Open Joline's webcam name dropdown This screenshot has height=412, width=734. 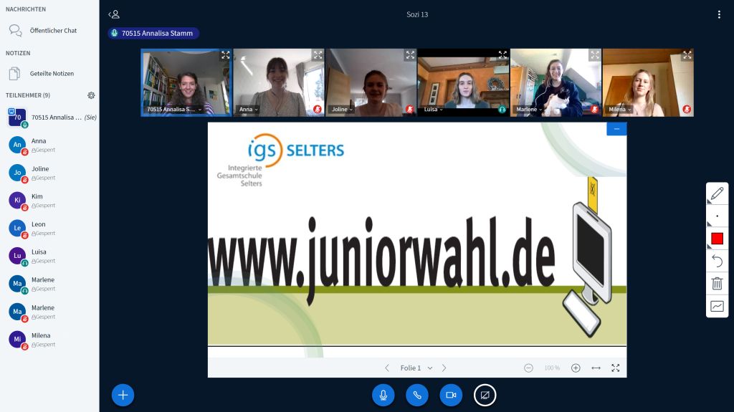coord(342,110)
